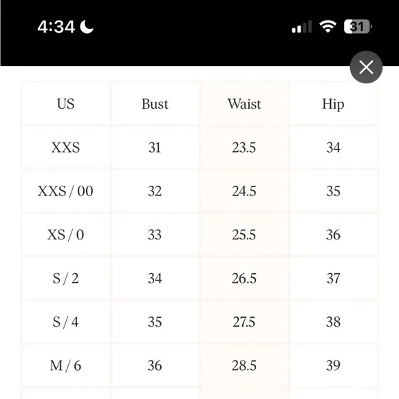Tap the M / 6 size label
This screenshot has width=399, height=399.
pyautogui.click(x=65, y=365)
